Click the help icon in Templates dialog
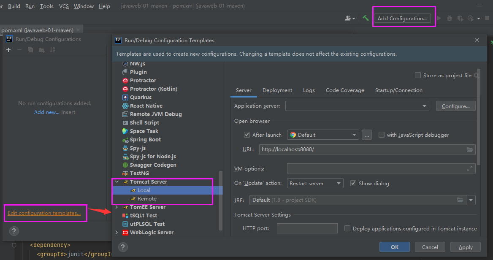This screenshot has width=493, height=260. (x=123, y=247)
